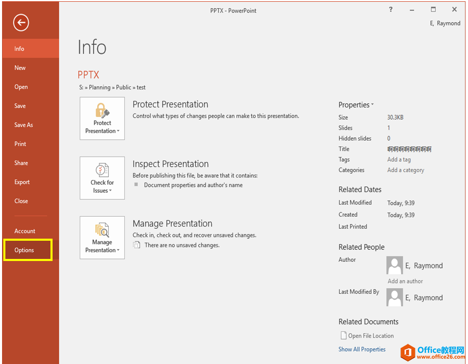
Task: Open the Options menu item
Action: point(24,250)
